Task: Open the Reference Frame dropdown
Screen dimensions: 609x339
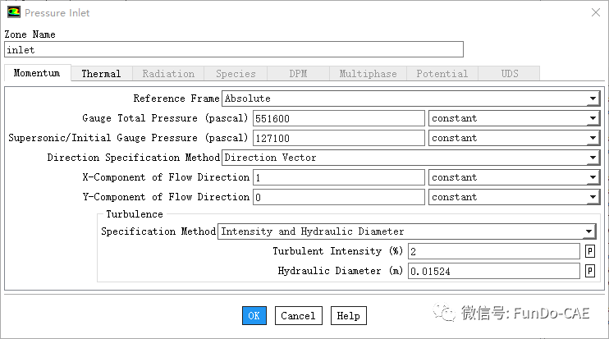Action: coord(593,98)
